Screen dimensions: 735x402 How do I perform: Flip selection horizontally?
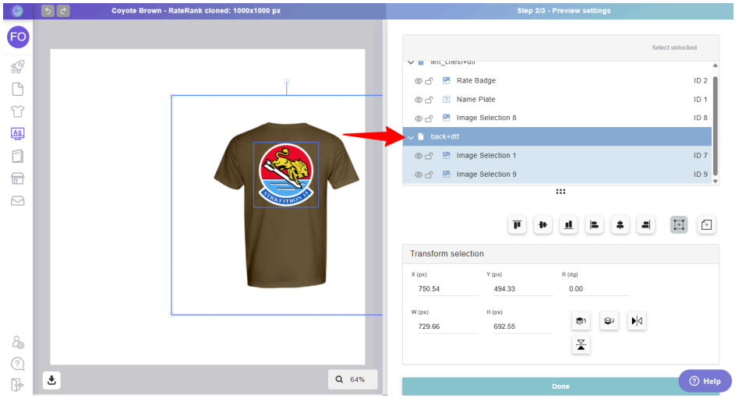coord(637,321)
